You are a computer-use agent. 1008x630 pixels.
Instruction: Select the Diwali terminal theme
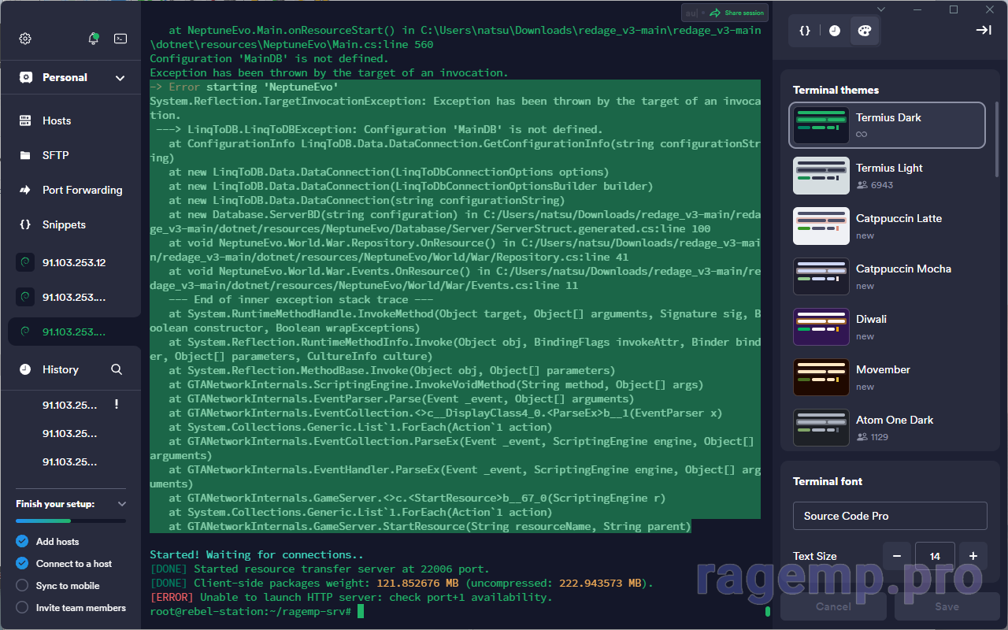(887, 327)
